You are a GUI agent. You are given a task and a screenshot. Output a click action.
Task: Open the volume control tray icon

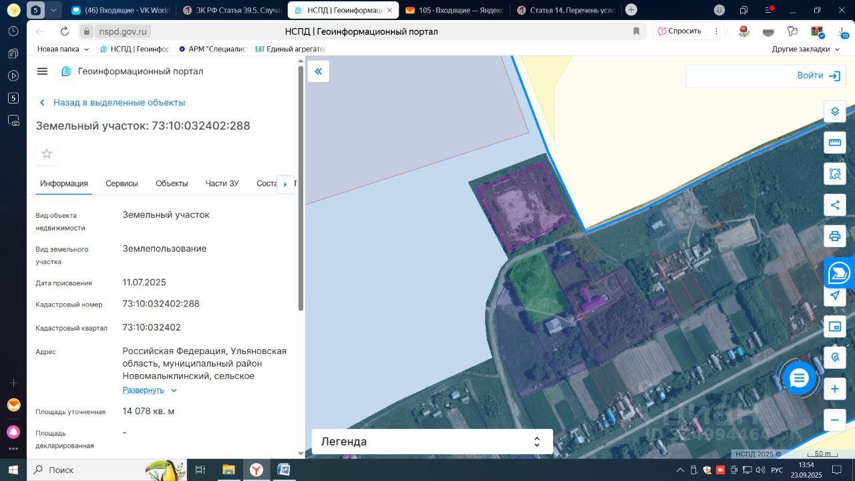pos(760,470)
